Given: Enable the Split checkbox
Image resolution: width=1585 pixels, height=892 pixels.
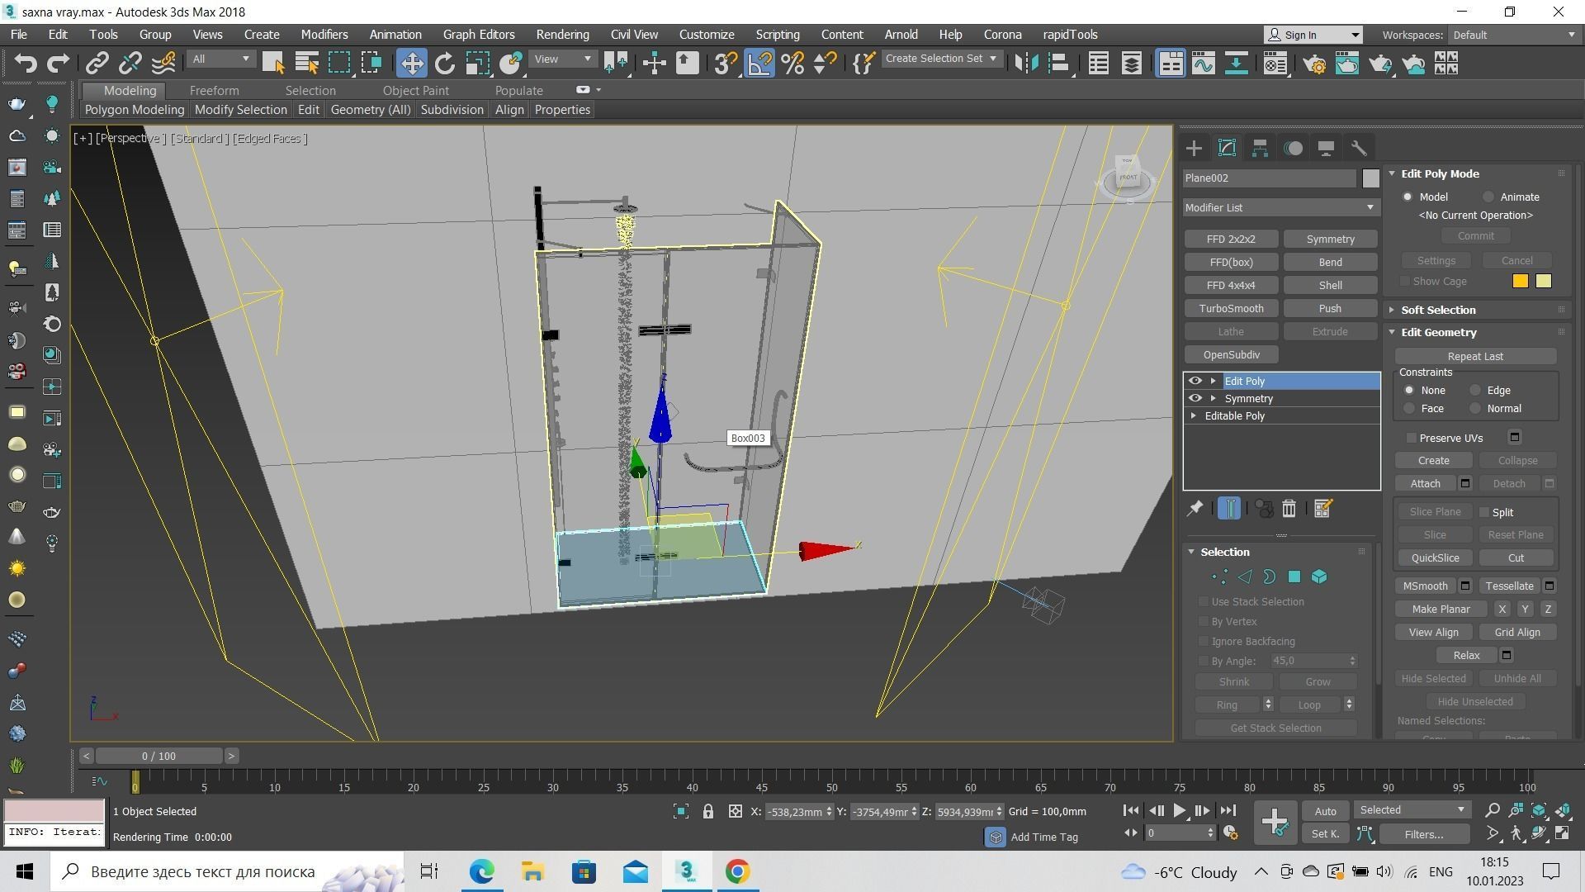Looking at the screenshot, I should 1484,512.
